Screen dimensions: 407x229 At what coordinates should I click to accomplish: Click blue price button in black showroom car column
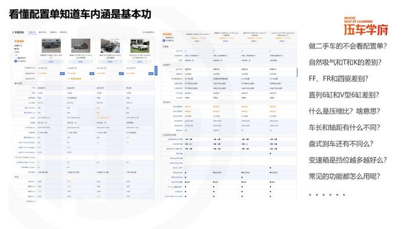click(121, 74)
